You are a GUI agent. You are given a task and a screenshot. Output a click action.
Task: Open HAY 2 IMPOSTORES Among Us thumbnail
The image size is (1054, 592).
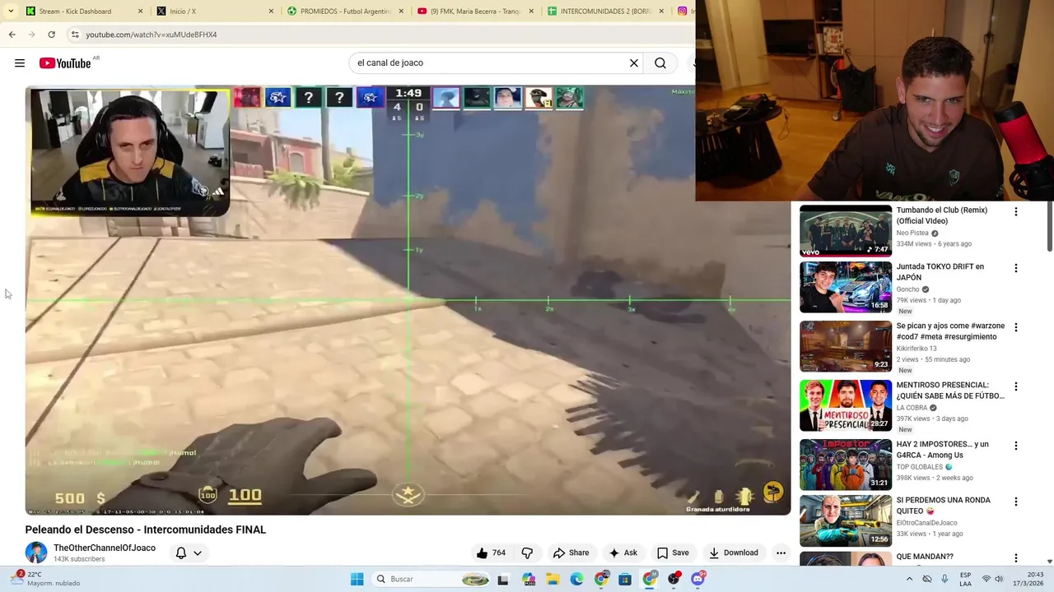click(845, 465)
